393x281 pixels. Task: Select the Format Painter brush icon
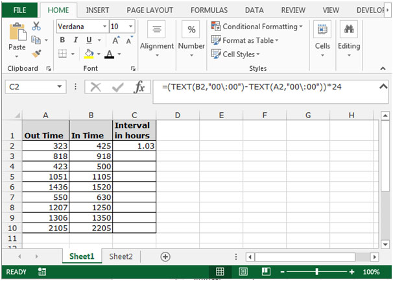(x=36, y=54)
